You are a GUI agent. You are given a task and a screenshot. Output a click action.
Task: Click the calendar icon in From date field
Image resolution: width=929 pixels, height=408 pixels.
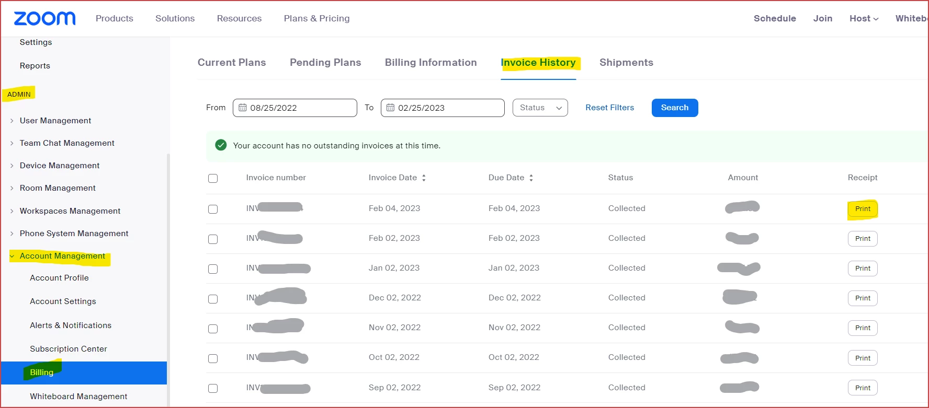point(243,108)
